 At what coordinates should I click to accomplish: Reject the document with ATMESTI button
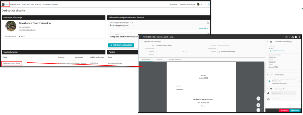coord(284,111)
